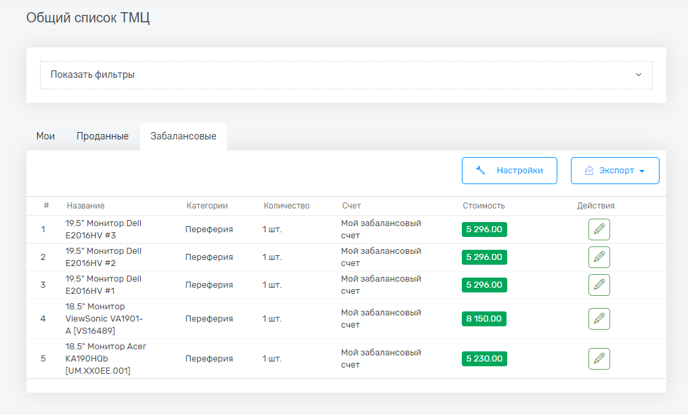
Task: Edit the Dell E2016HV #3 monitor row
Action: tap(599, 230)
